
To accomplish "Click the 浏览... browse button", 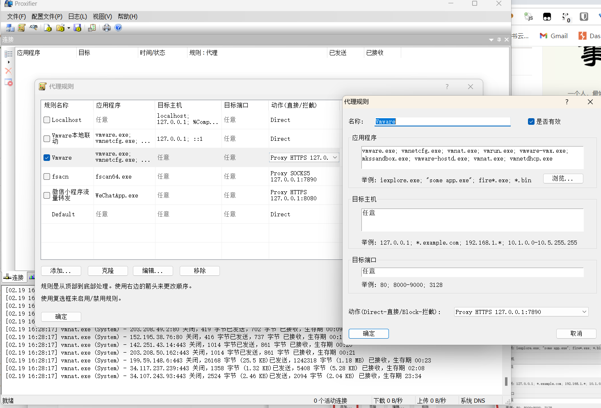I will click(562, 179).
